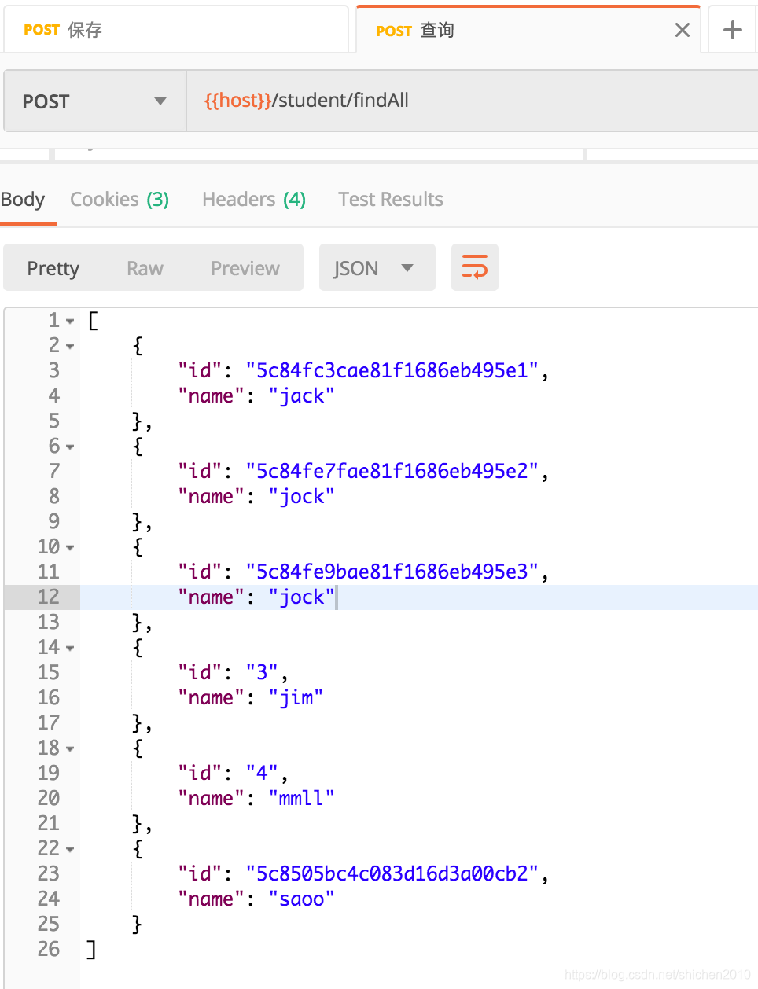Open the Test Results tab
758x989 pixels.
point(391,200)
